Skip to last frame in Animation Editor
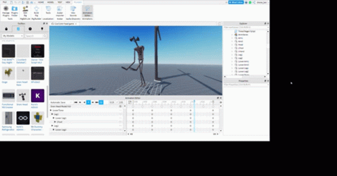The height and width of the screenshot is (176, 337). tap(97, 102)
